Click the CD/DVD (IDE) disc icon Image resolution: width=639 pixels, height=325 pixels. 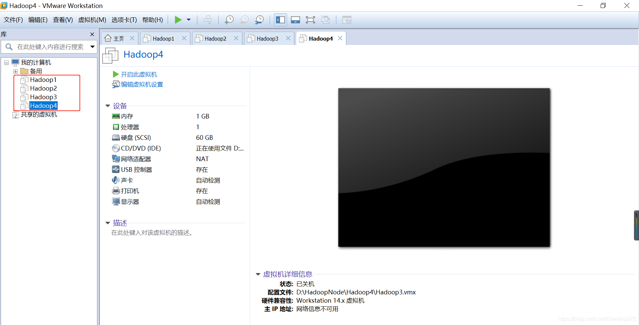[116, 148]
